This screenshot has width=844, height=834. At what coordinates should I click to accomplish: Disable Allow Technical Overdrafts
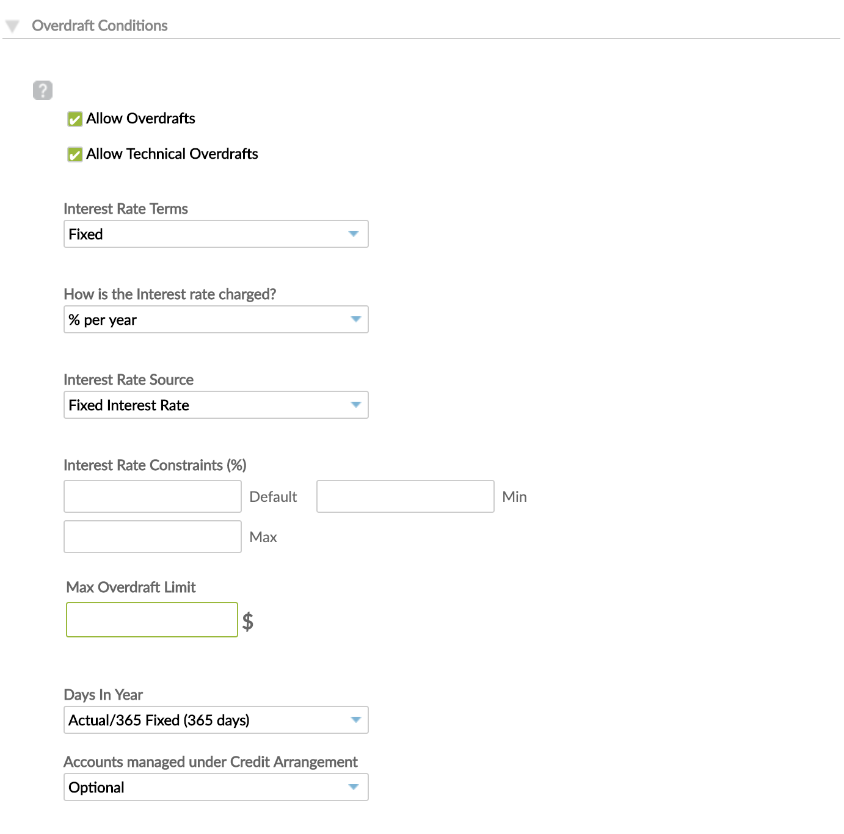pos(75,154)
